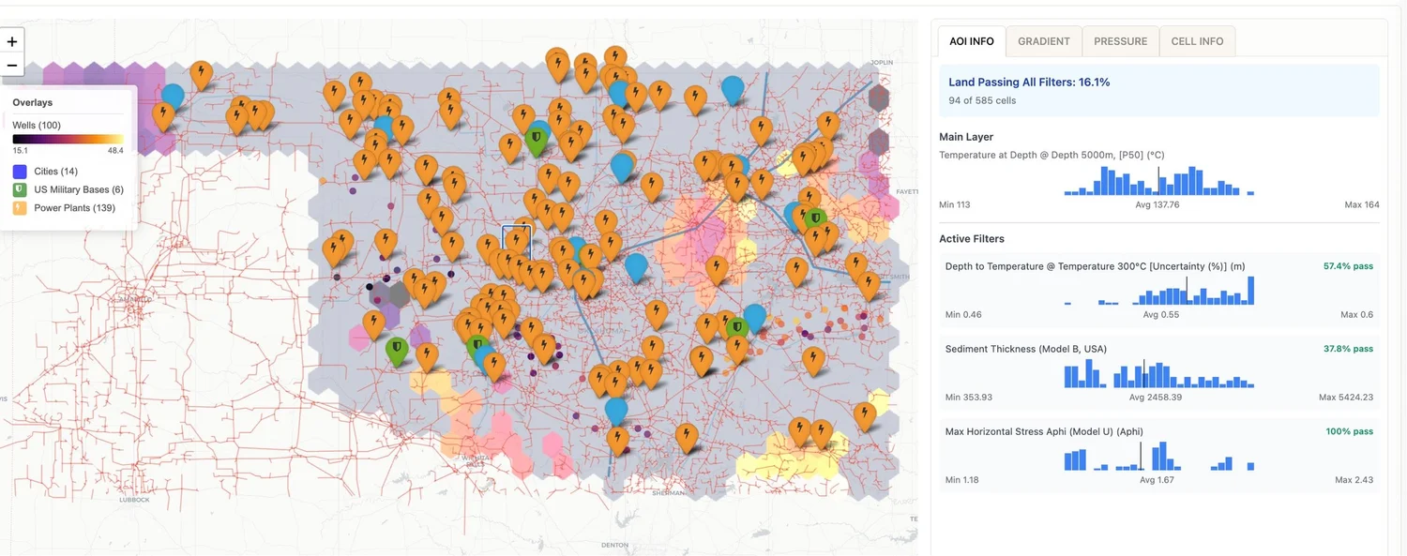Click the 'Wells (100)' legend label
The image size is (1407, 556).
tap(37, 125)
